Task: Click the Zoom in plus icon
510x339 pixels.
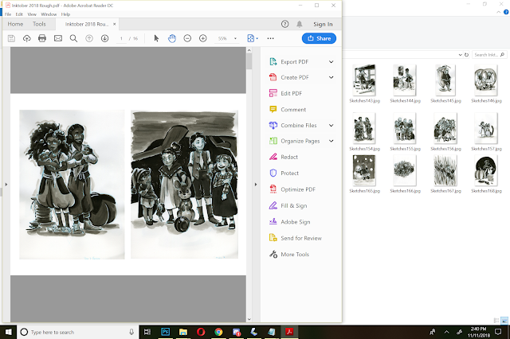Action: (x=203, y=38)
